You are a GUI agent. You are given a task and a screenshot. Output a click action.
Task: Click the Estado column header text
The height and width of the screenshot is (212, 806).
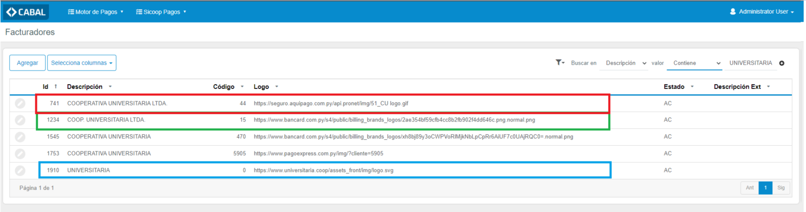(674, 87)
